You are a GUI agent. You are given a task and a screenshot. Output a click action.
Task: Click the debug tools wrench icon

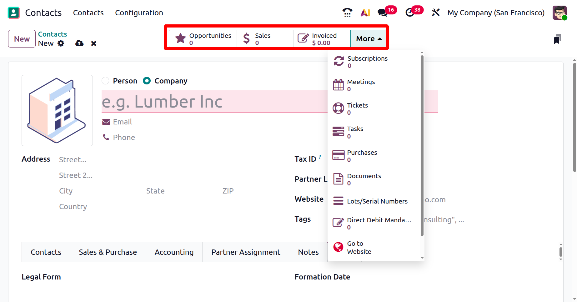[x=435, y=13]
